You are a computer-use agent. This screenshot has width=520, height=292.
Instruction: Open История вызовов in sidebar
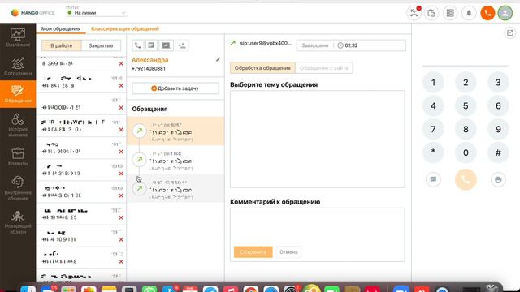(x=18, y=125)
